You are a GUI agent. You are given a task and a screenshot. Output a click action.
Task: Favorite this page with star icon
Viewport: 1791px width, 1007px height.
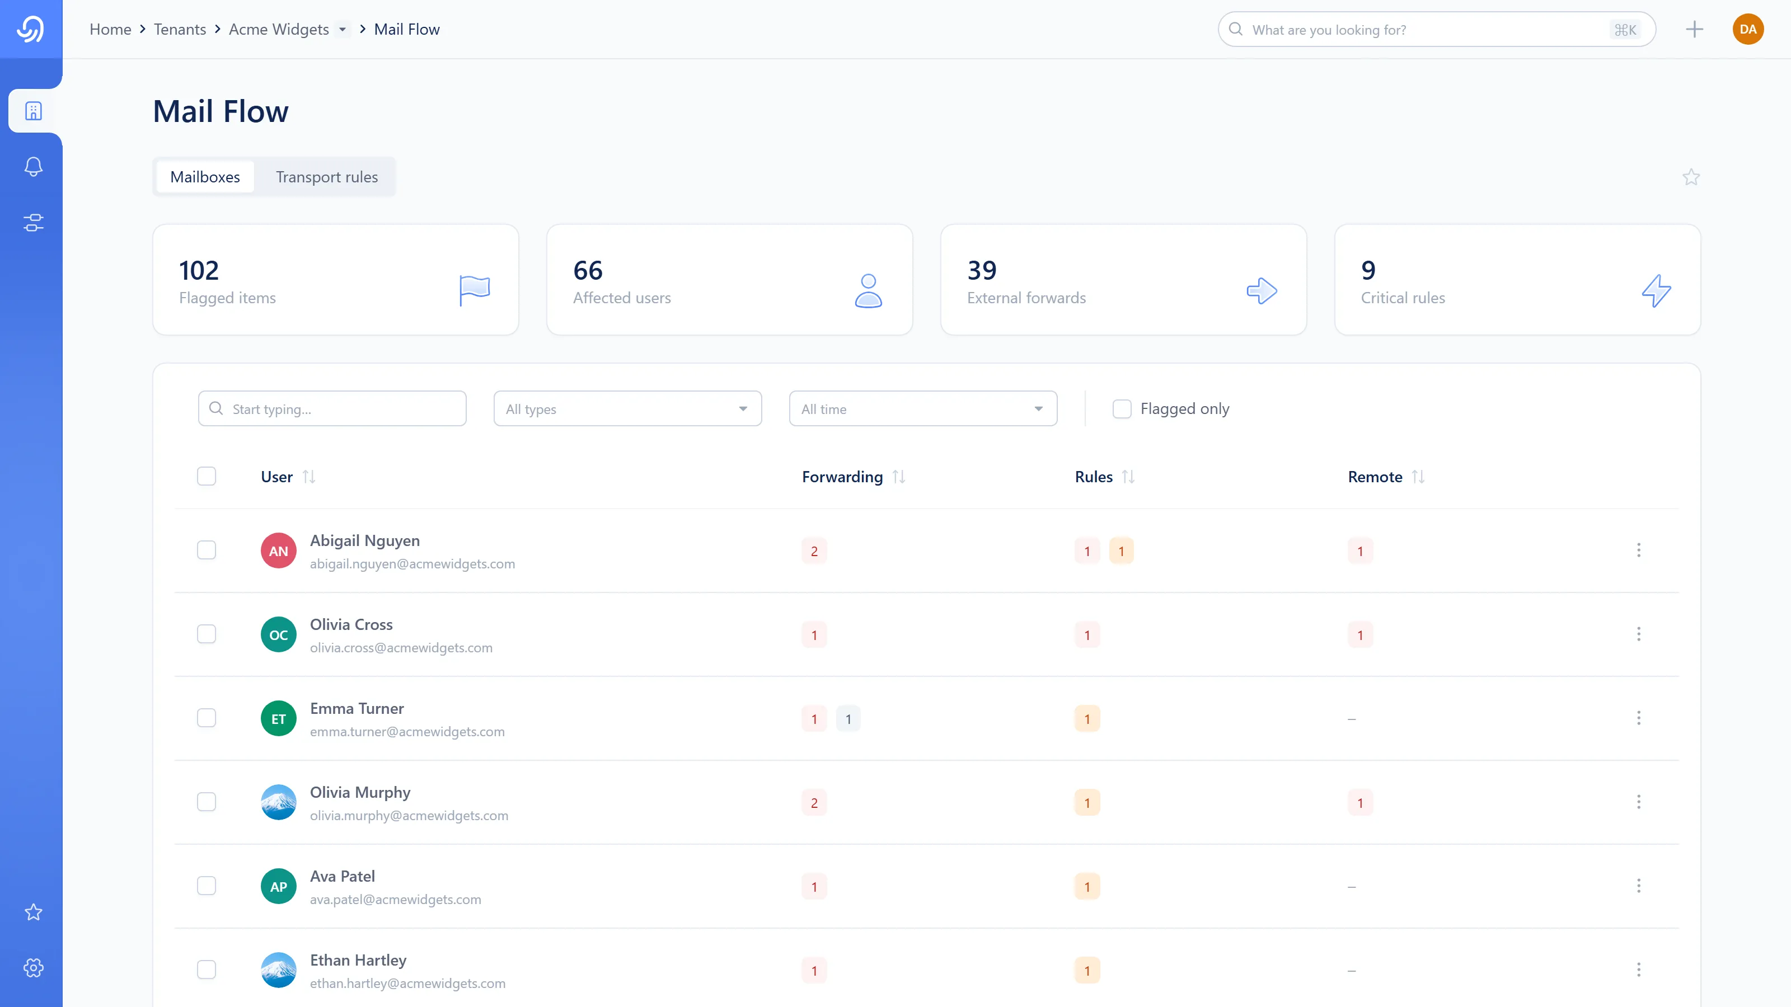click(x=1691, y=177)
